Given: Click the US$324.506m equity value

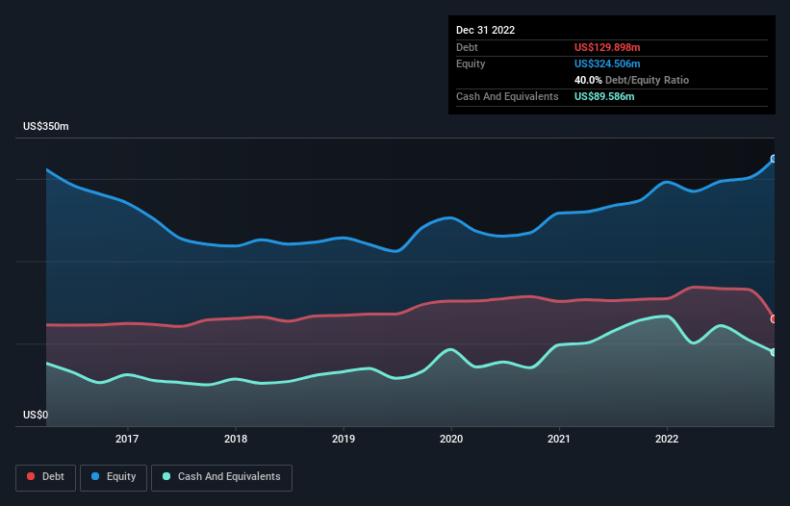Looking at the screenshot, I should (607, 63).
